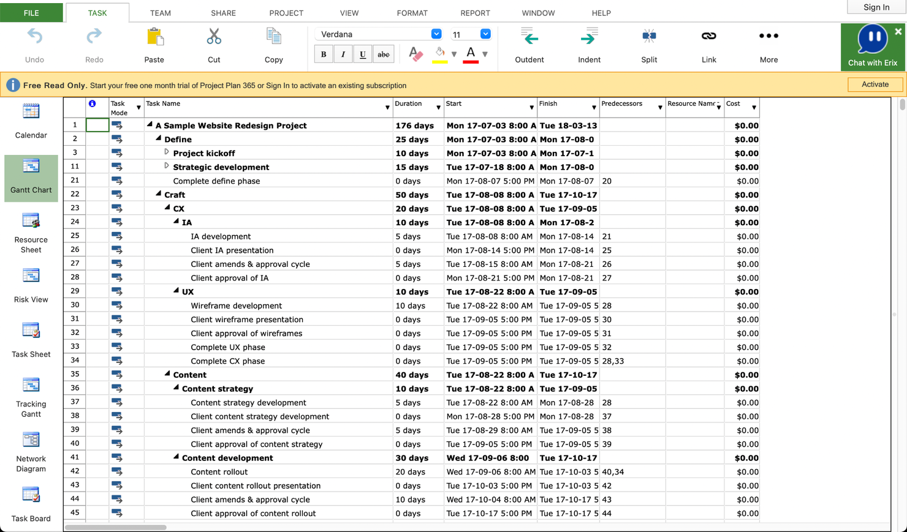Screen dimensions: 907x532
Task: Open the Resource Sheet view
Action: coord(31,233)
